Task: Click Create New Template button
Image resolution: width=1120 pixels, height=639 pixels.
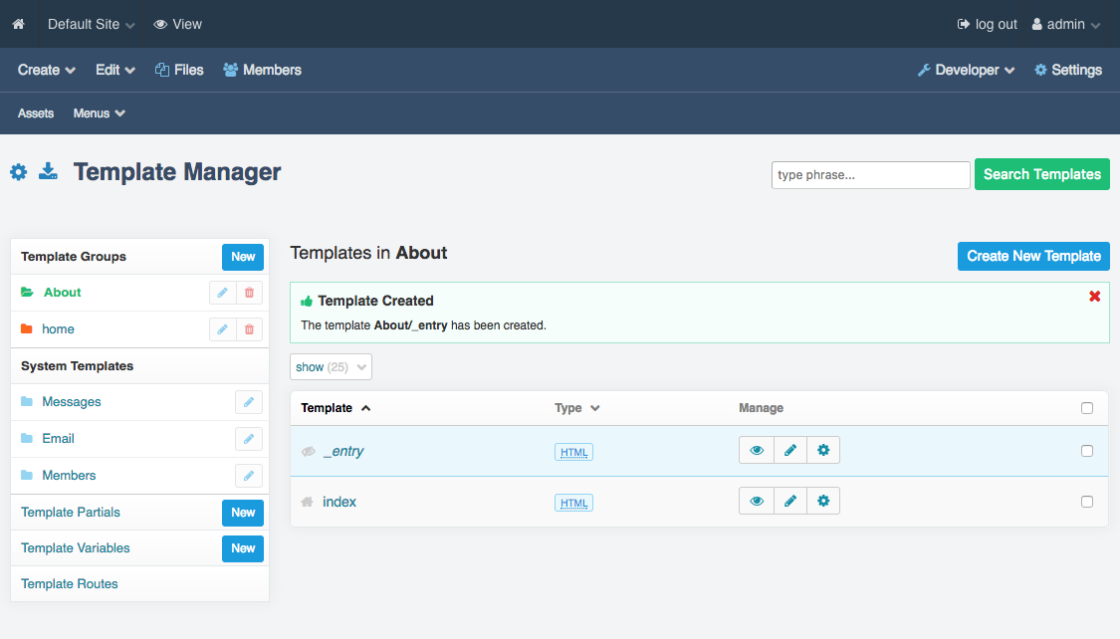Action: point(1033,257)
